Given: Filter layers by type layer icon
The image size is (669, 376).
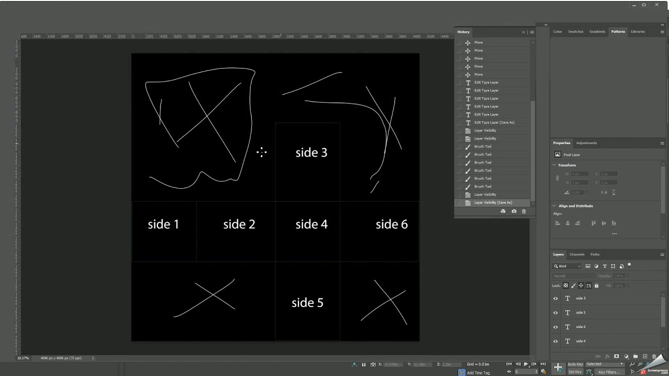Looking at the screenshot, I should [605, 266].
